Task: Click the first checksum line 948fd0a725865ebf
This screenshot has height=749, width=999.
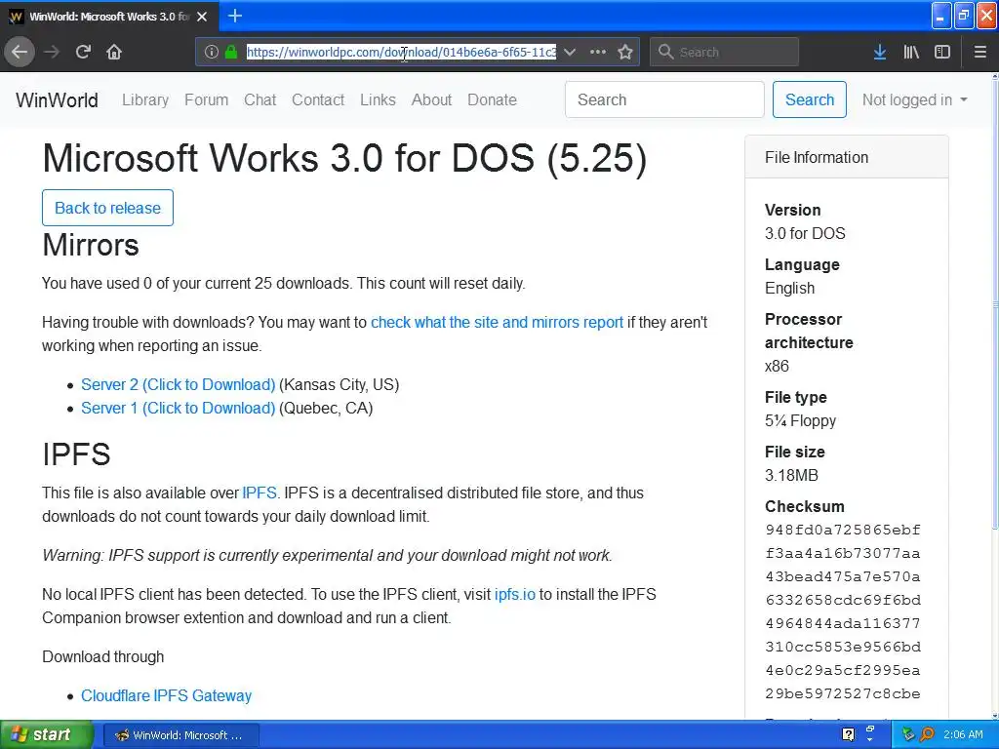Action: [x=842, y=530]
